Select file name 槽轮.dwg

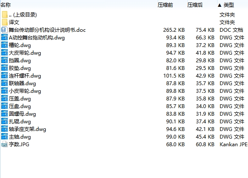20,45
